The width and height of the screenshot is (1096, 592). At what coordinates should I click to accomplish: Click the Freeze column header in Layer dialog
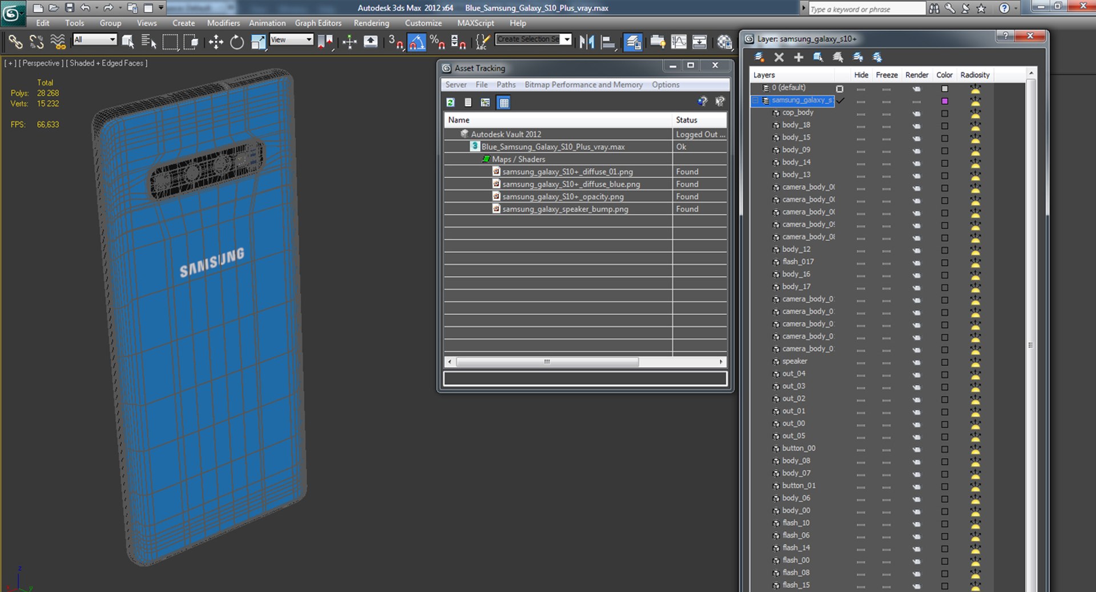887,75
